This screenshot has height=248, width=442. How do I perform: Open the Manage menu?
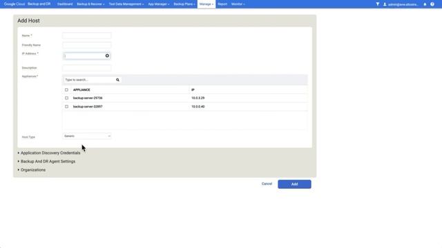pos(206,4)
